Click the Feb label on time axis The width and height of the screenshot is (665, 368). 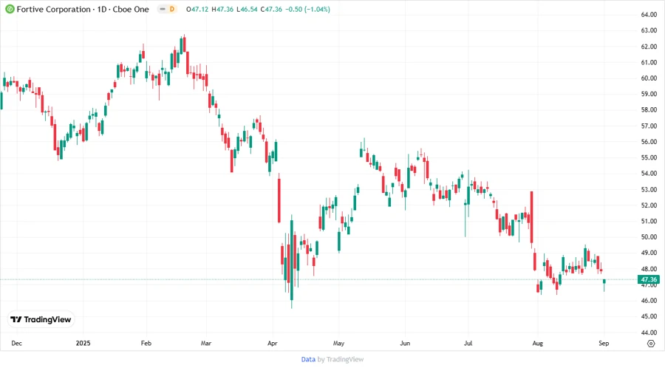tap(146, 343)
